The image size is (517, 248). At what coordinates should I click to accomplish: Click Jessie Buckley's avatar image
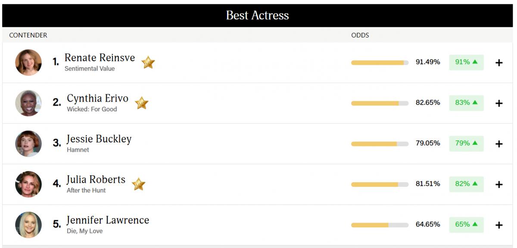[x=28, y=143]
